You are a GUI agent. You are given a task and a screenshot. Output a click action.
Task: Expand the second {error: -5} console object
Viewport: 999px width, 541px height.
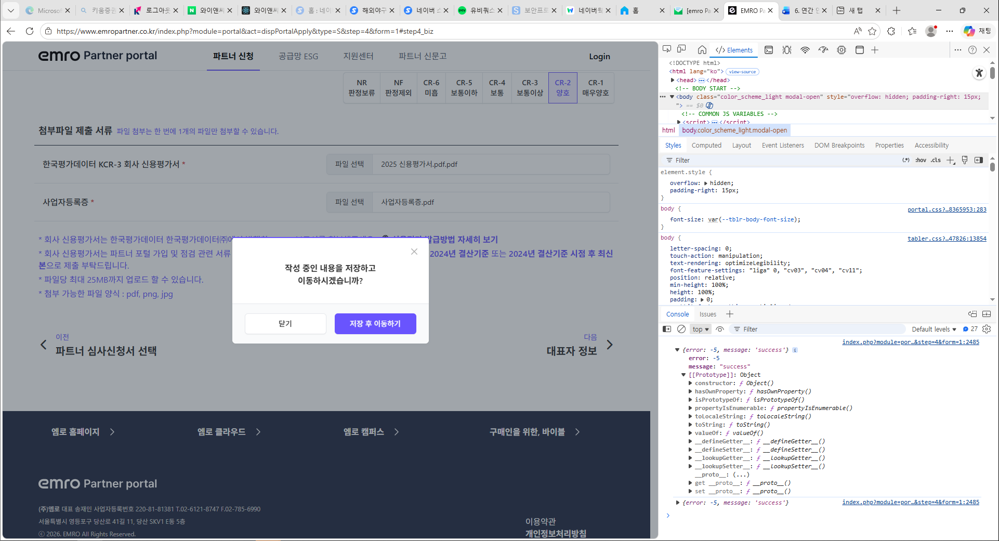pos(677,503)
